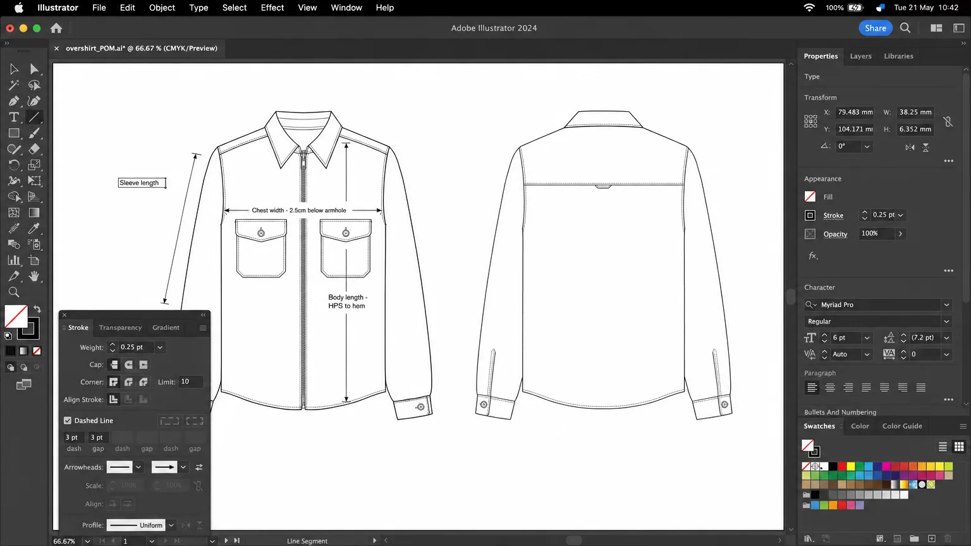Open the Gradient tab in Stroke panel
971x546 pixels.
[166, 327]
